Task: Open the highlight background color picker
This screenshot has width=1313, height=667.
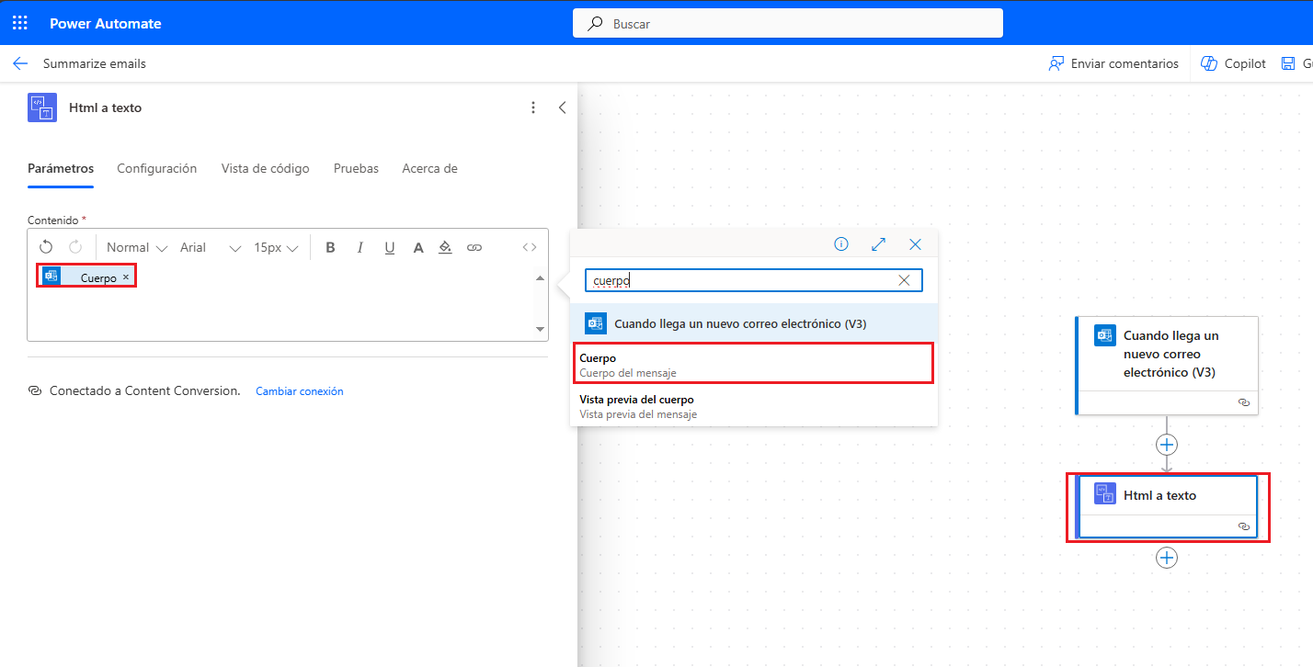Action: [446, 247]
